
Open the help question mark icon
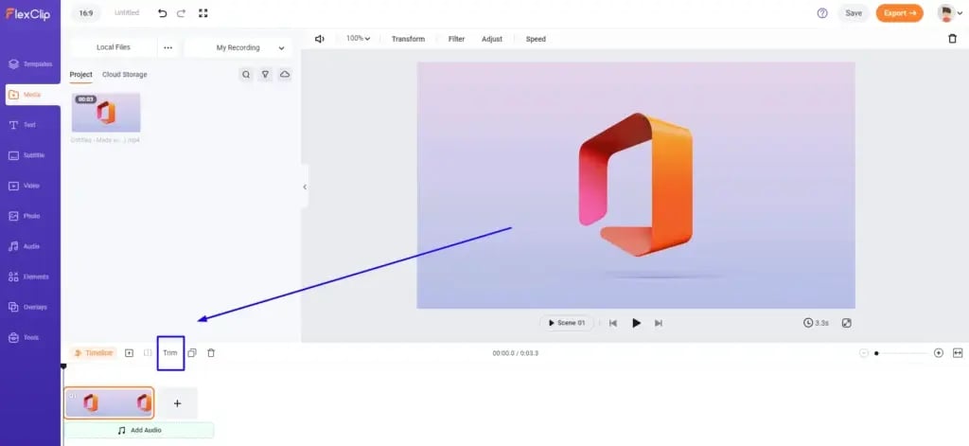(822, 13)
